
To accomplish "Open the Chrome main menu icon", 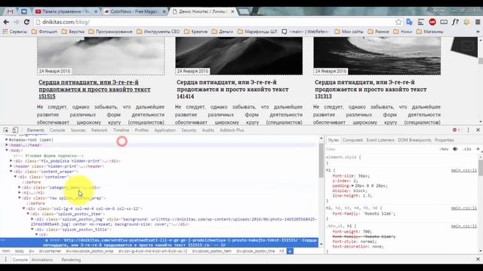I will coord(478,22).
